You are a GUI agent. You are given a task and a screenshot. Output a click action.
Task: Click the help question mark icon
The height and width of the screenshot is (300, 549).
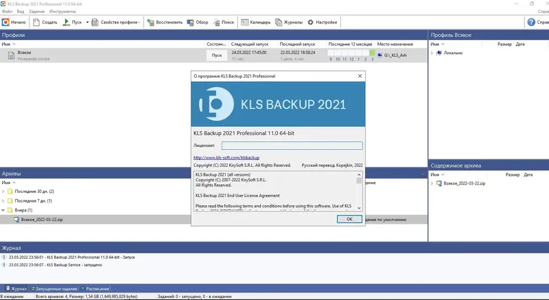tap(531, 23)
